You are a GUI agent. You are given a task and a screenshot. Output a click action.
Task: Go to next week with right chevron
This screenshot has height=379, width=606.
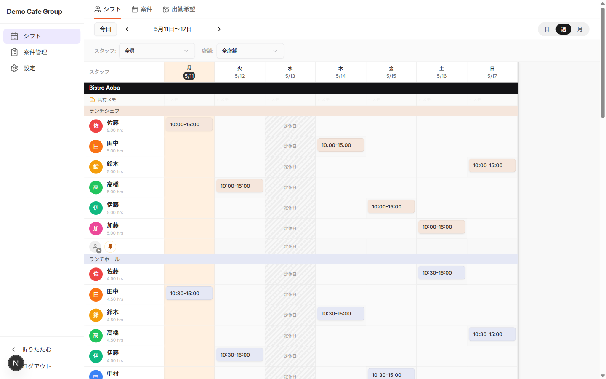coord(219,29)
